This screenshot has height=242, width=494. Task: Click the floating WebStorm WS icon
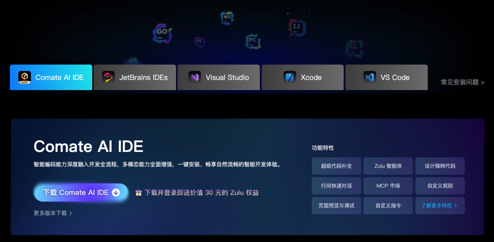226,17
